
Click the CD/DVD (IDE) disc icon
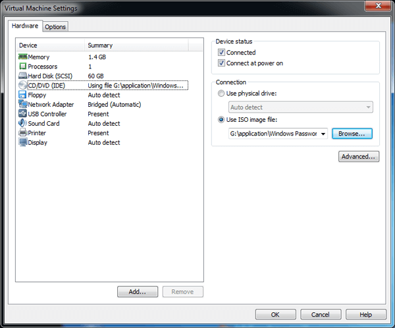coord(22,85)
